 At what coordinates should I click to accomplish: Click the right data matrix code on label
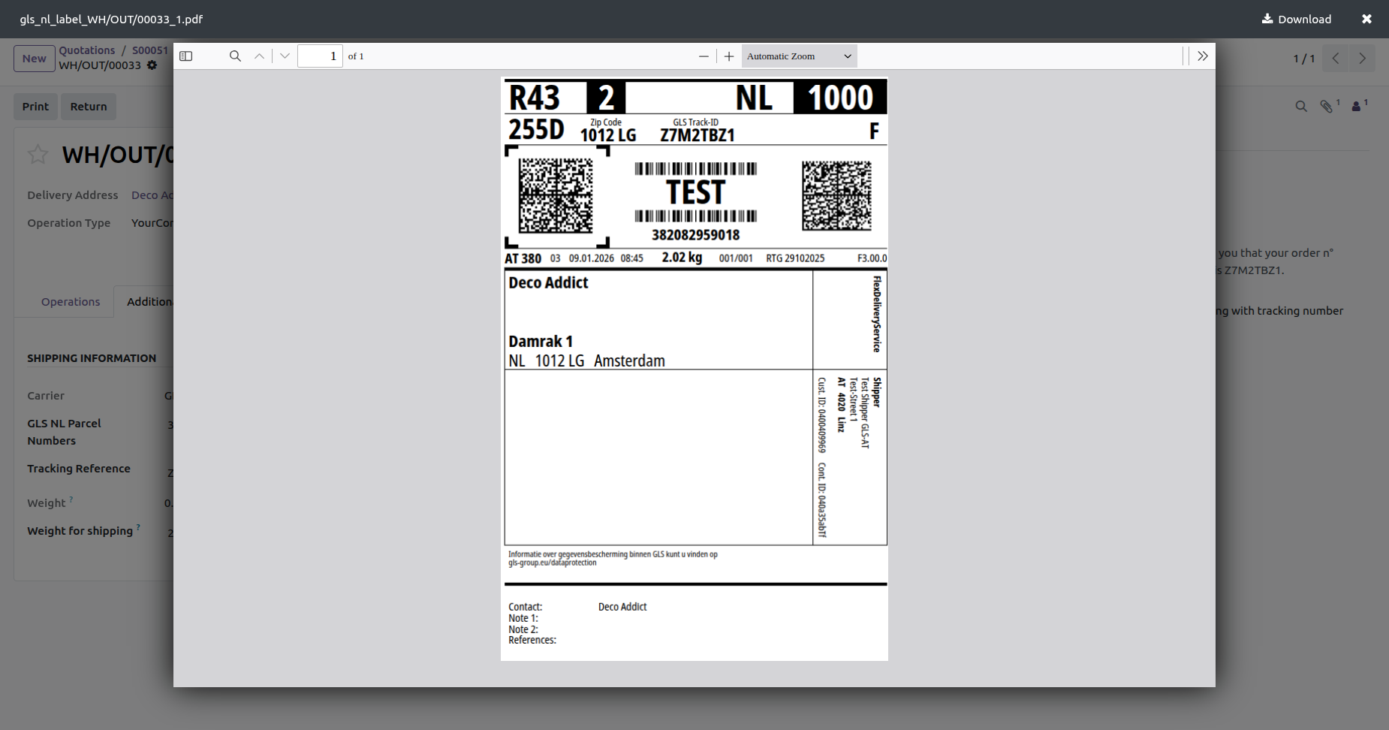tap(836, 195)
